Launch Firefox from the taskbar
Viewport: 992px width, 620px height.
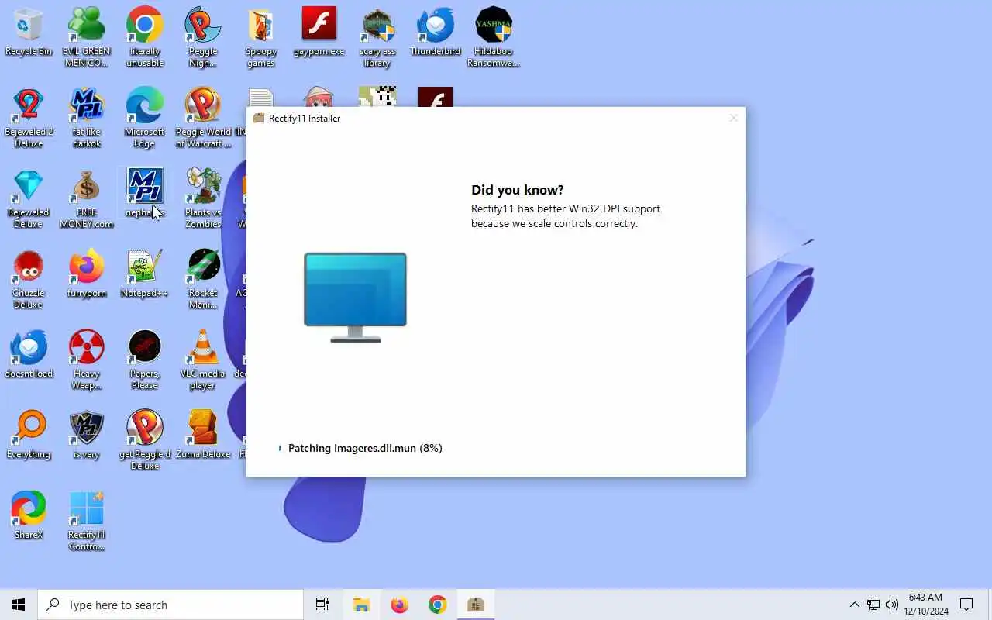[399, 604]
